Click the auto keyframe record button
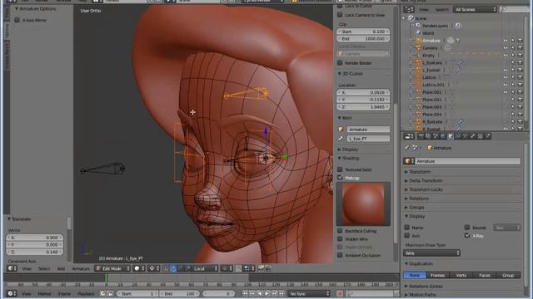Screen dimensions: 533x299 pyautogui.click(x=339, y=293)
